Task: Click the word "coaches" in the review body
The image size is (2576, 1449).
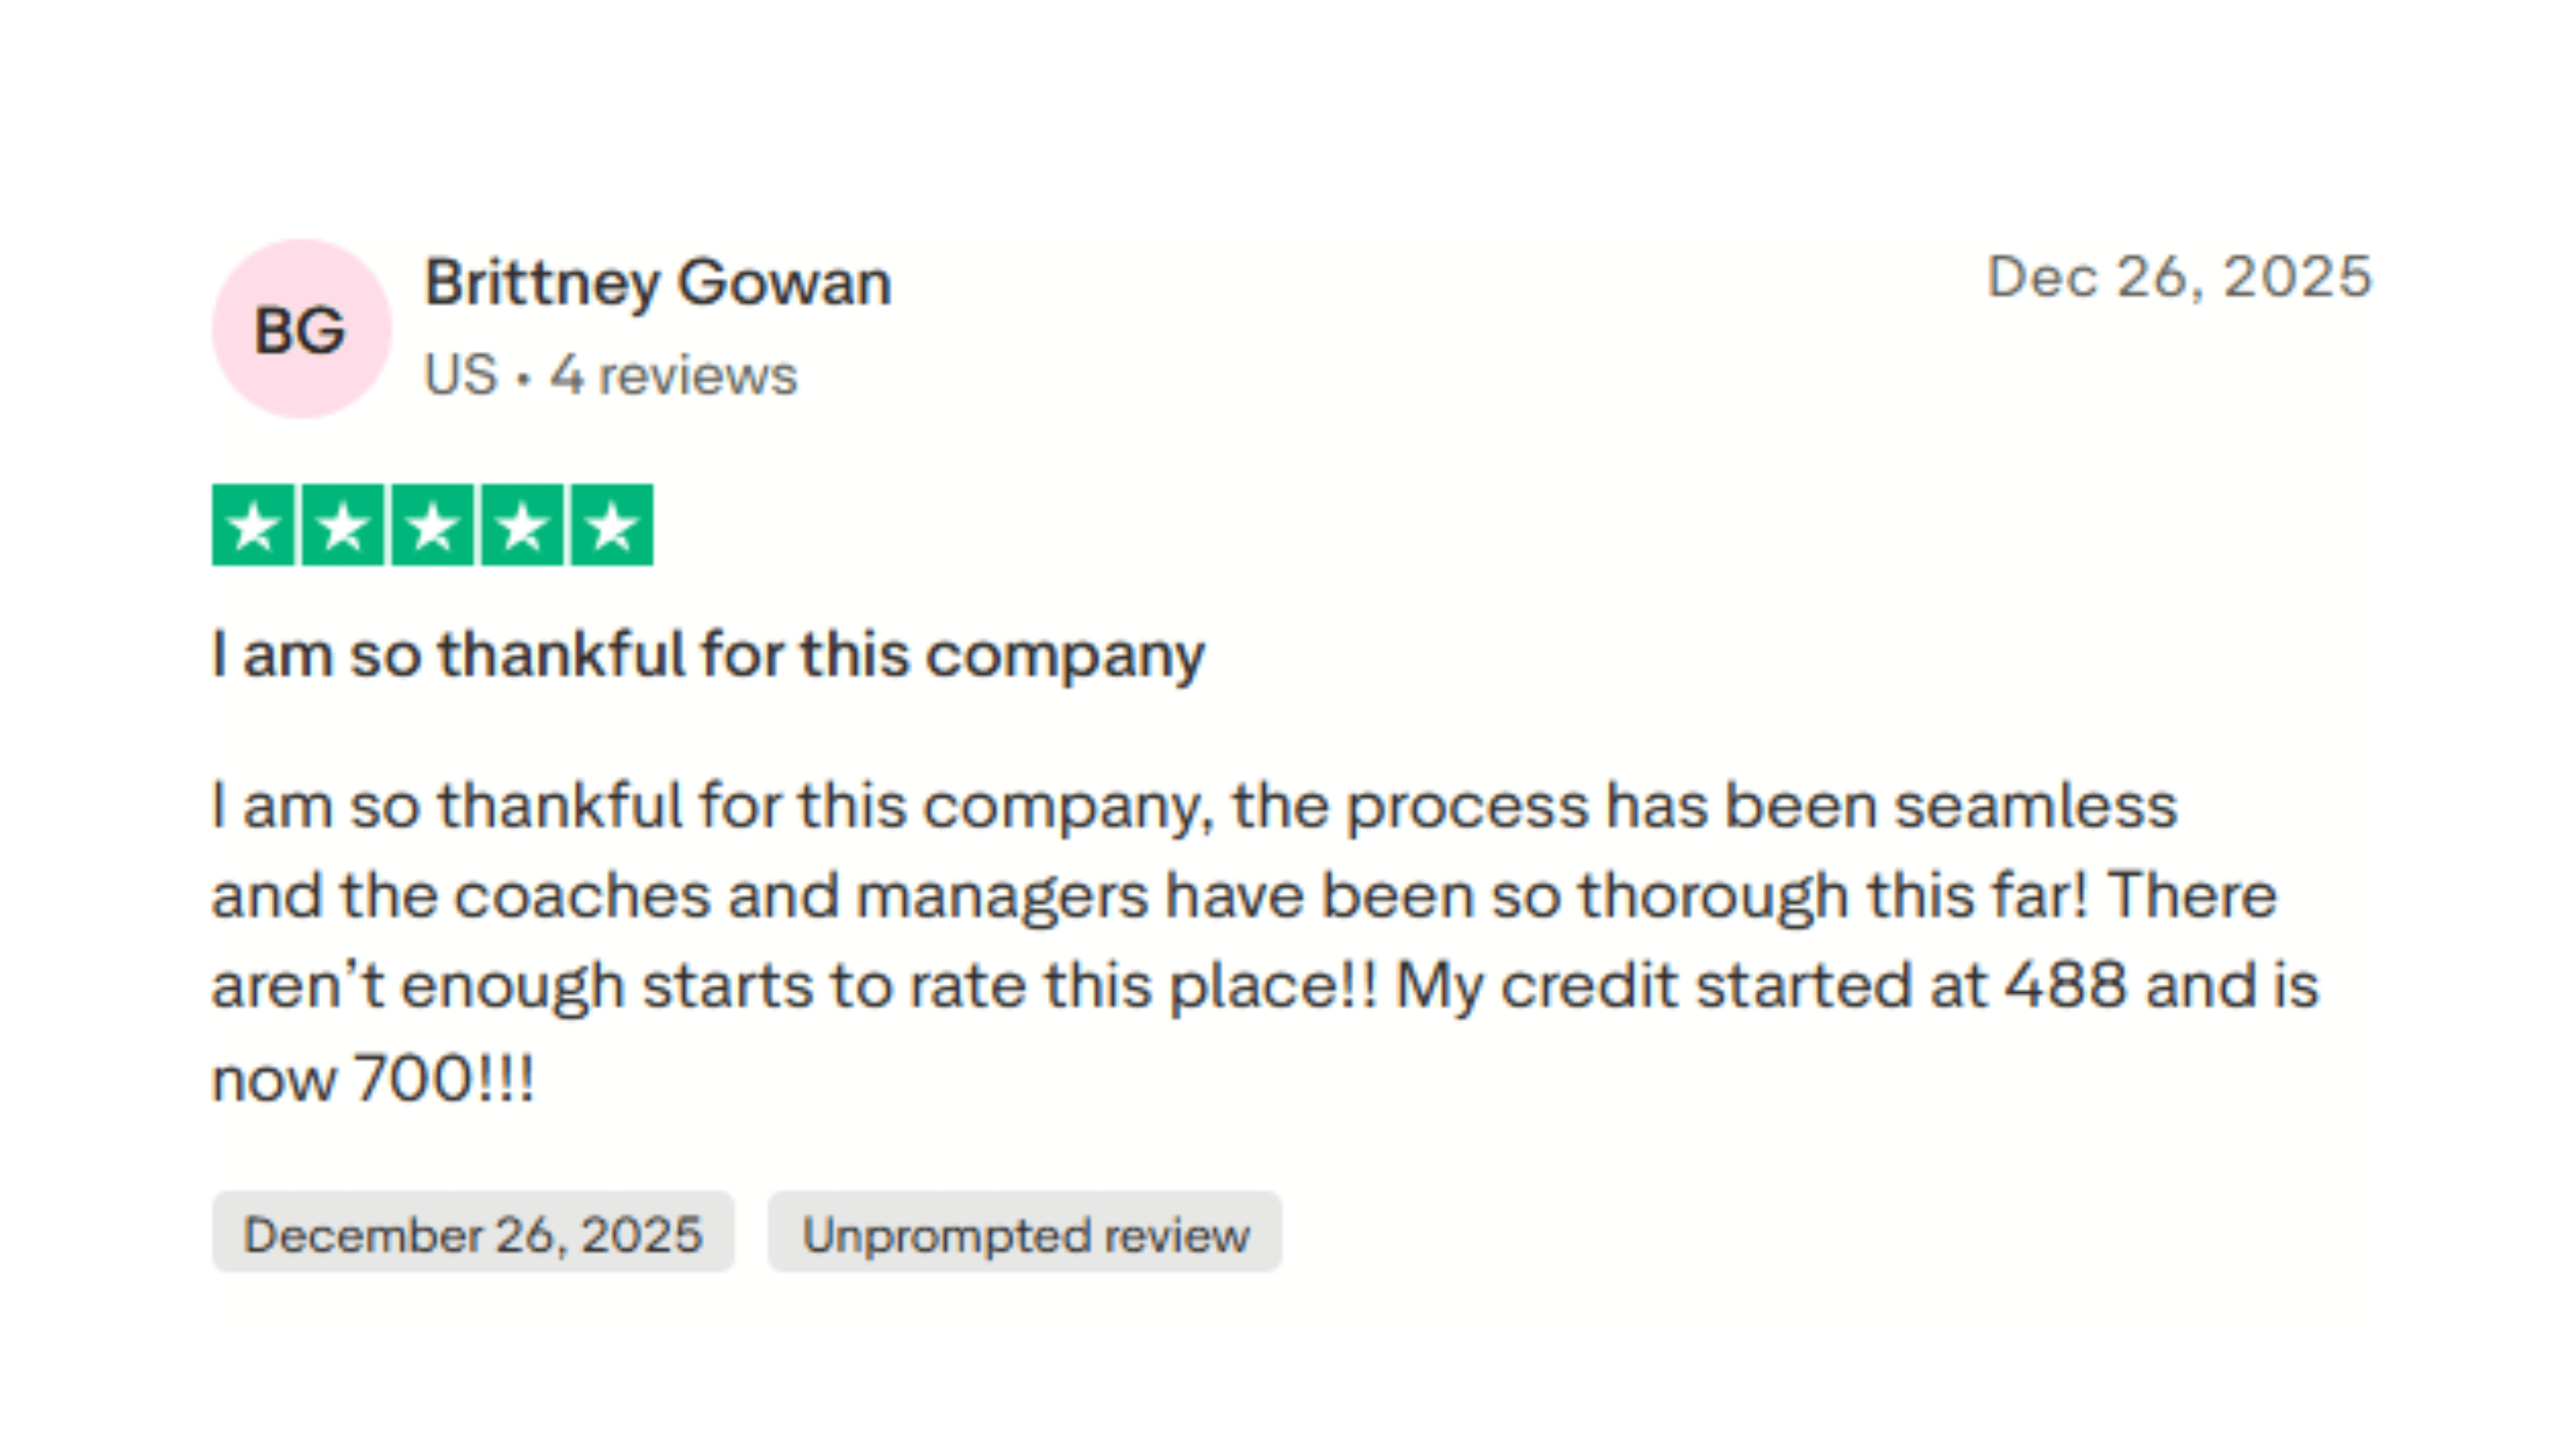Action: pyautogui.click(x=582, y=896)
